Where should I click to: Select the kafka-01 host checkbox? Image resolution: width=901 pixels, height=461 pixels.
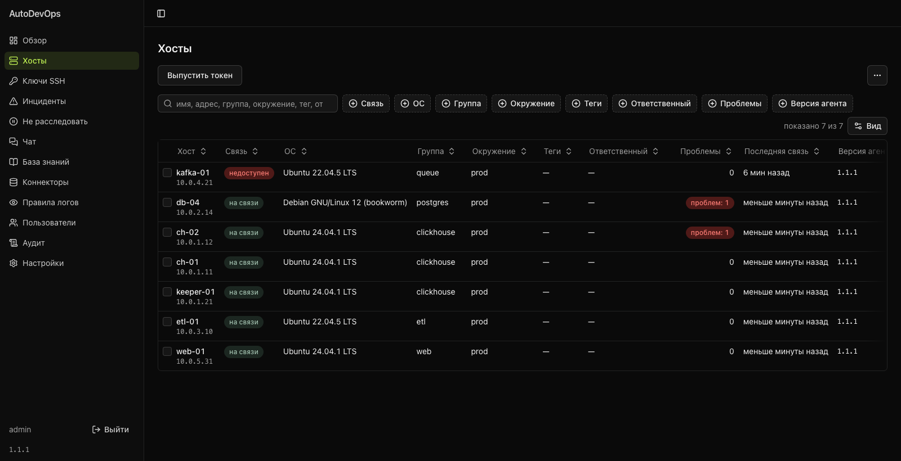[x=167, y=173]
